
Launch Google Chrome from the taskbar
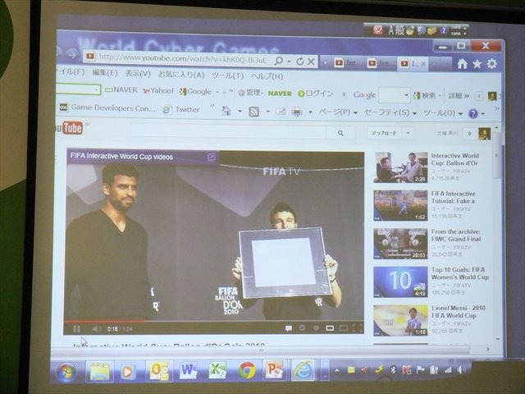pyautogui.click(x=247, y=370)
